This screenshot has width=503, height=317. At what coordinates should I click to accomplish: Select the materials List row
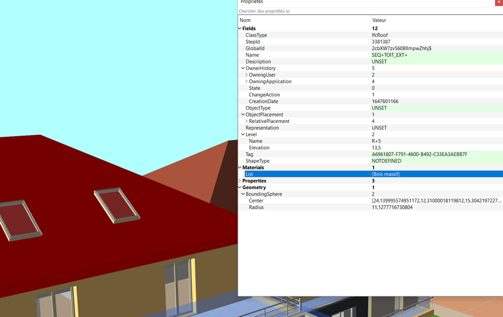click(x=370, y=174)
